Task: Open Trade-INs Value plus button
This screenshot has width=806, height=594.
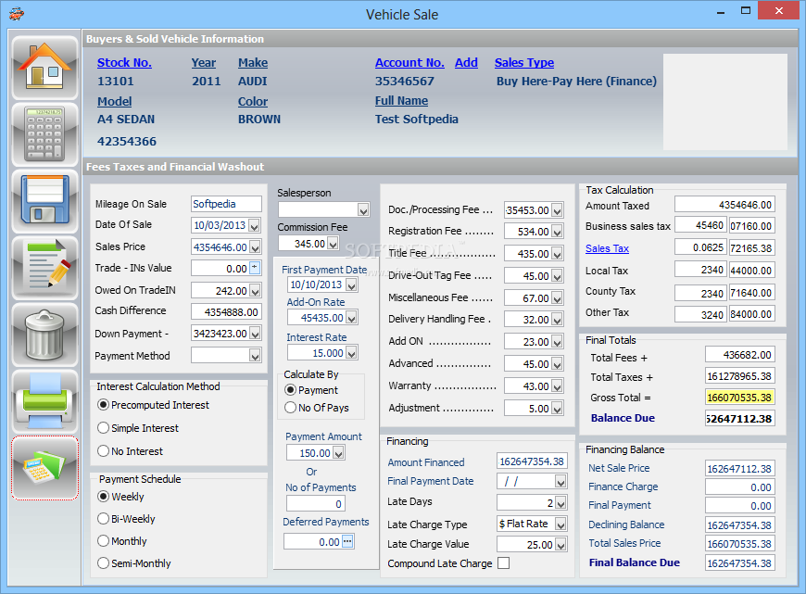Action: (x=255, y=268)
